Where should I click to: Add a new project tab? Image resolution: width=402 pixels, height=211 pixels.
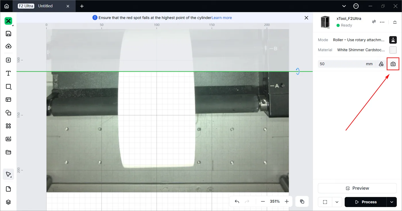pos(82,6)
